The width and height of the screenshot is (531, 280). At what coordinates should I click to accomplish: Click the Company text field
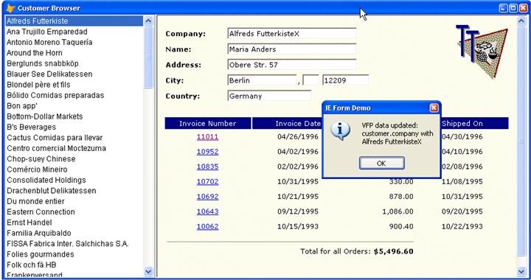click(292, 33)
